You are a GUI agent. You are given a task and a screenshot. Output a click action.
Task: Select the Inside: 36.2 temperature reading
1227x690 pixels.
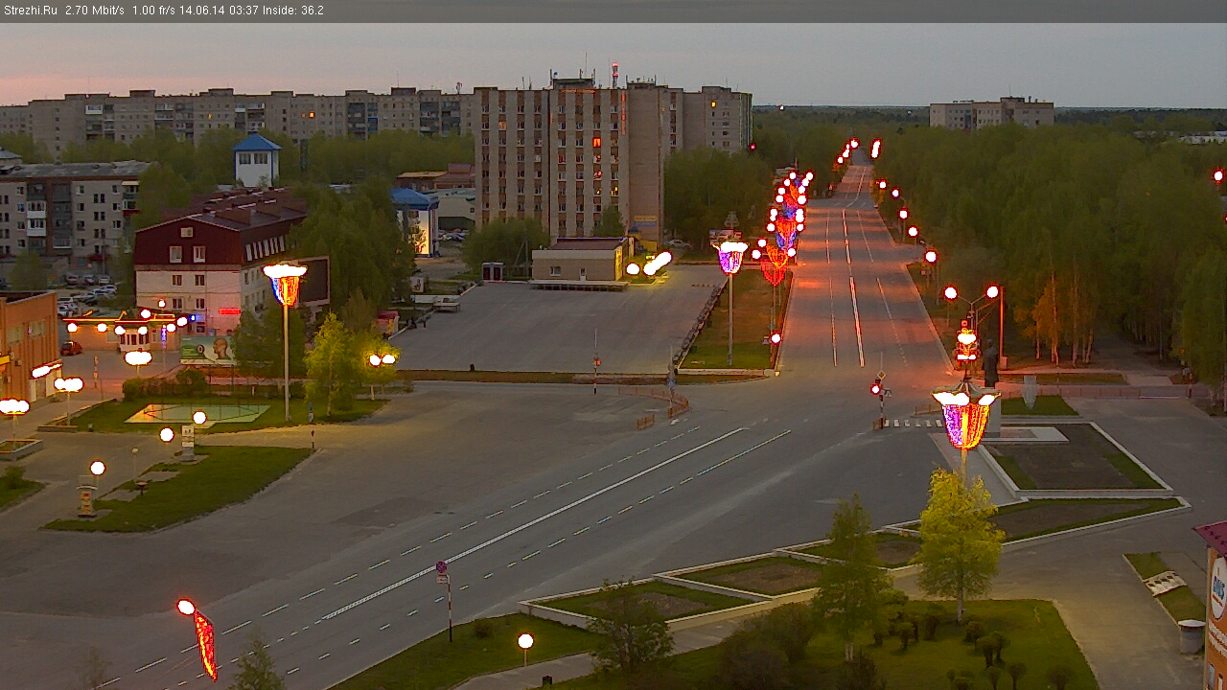293,11
